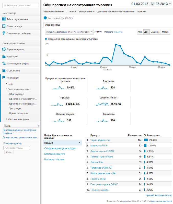
Task: Switch chart granularity to Месец
Action: click(x=165, y=32)
